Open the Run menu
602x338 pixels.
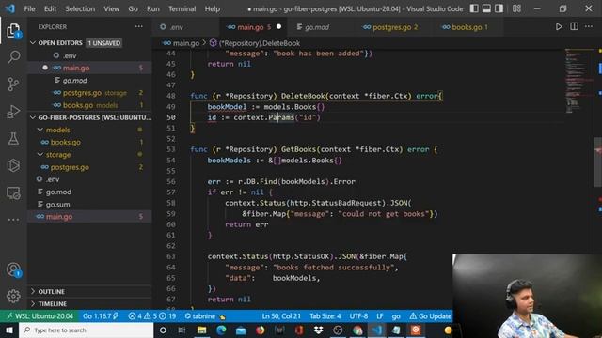click(x=152, y=8)
